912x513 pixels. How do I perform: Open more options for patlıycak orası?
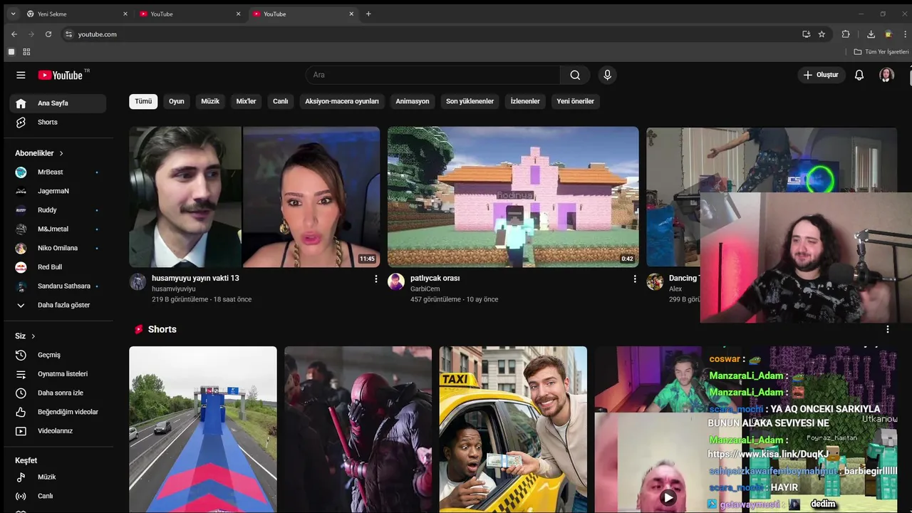click(x=635, y=279)
